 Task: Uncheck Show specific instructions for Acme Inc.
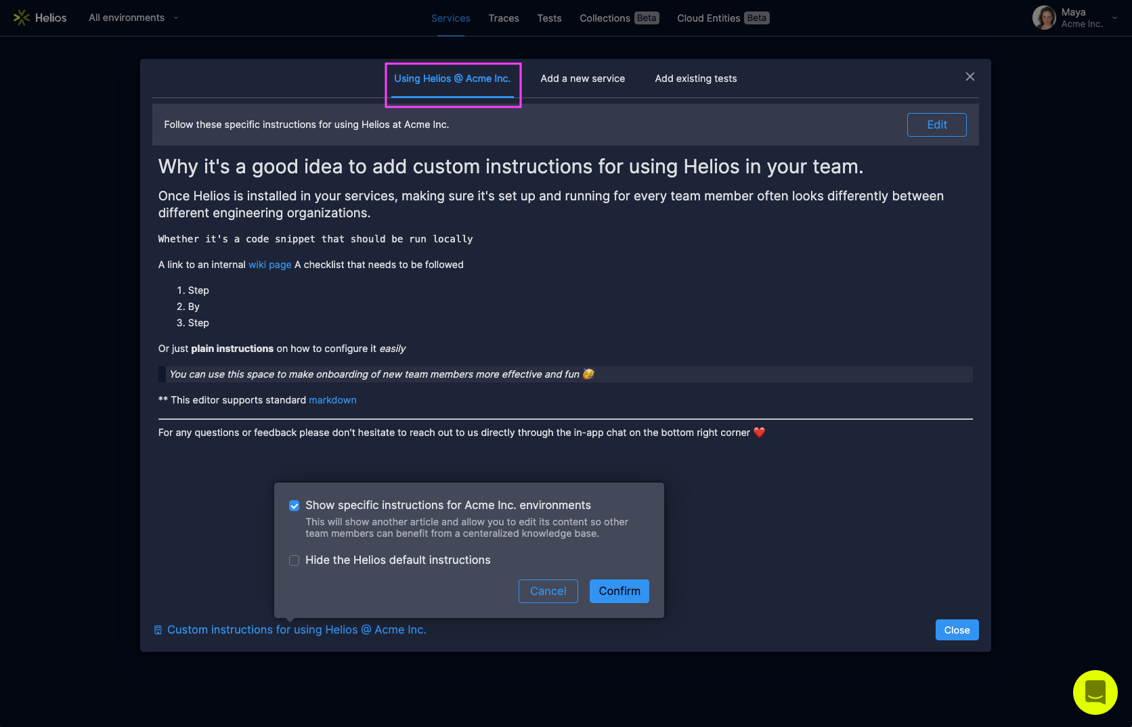coord(294,506)
